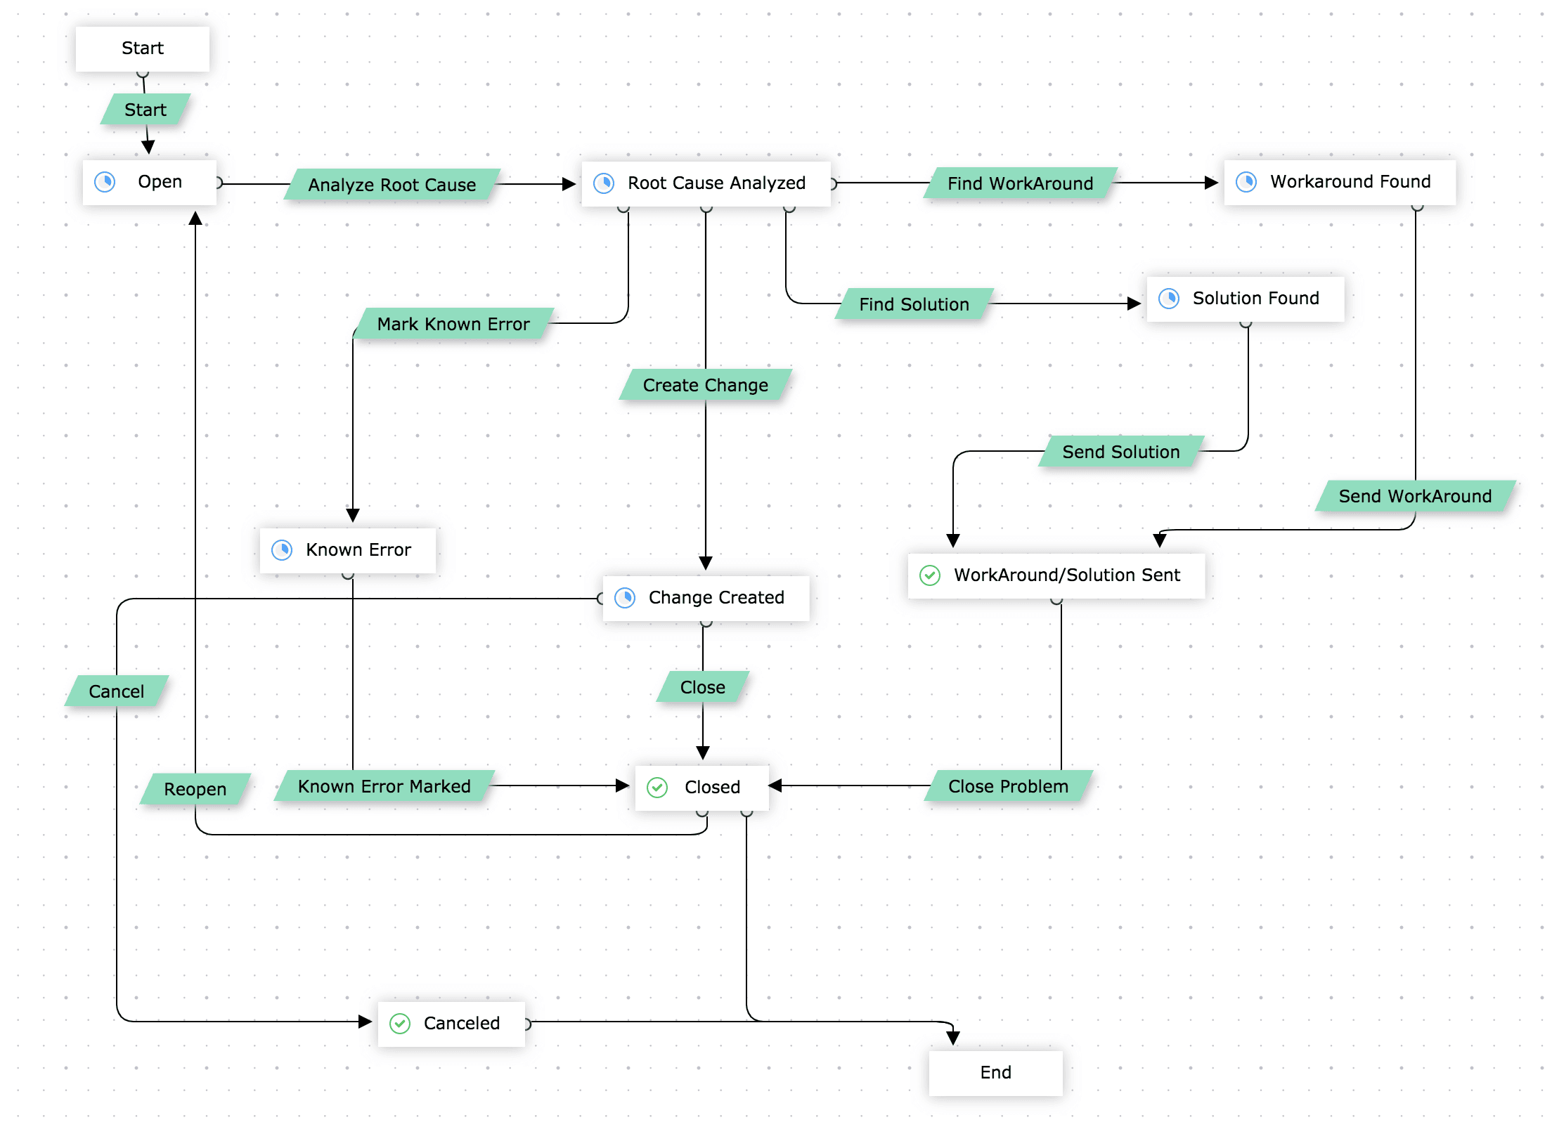Screen dimensions: 1552x1134
Task: Select the Create Change transition
Action: (x=706, y=385)
